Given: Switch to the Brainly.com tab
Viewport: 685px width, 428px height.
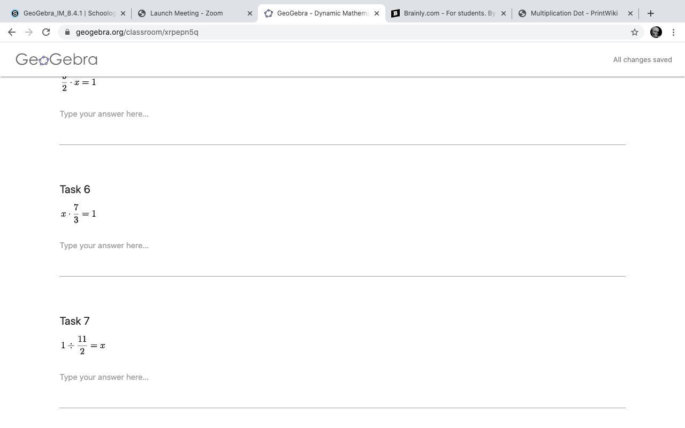Looking at the screenshot, I should tap(448, 13).
